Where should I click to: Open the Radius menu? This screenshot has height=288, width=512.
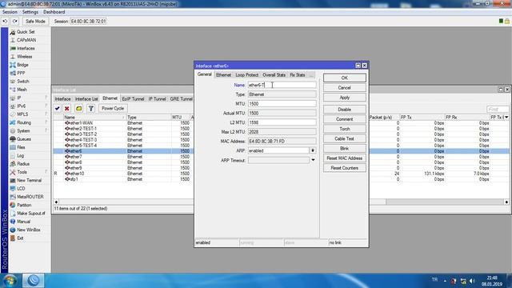click(x=23, y=163)
